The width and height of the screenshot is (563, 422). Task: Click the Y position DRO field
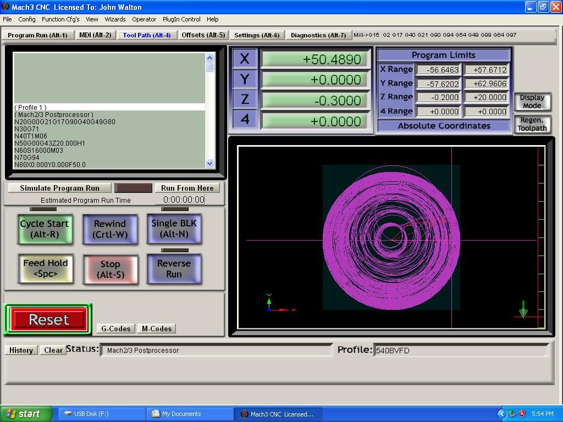point(314,80)
